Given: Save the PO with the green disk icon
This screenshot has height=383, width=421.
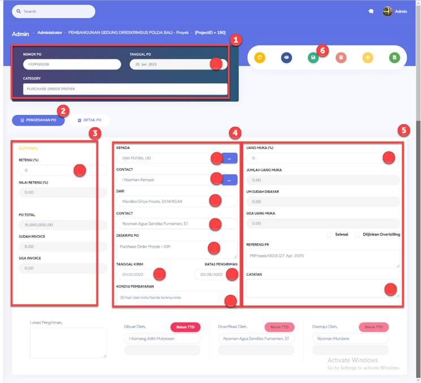Looking at the screenshot, I should click(313, 57).
